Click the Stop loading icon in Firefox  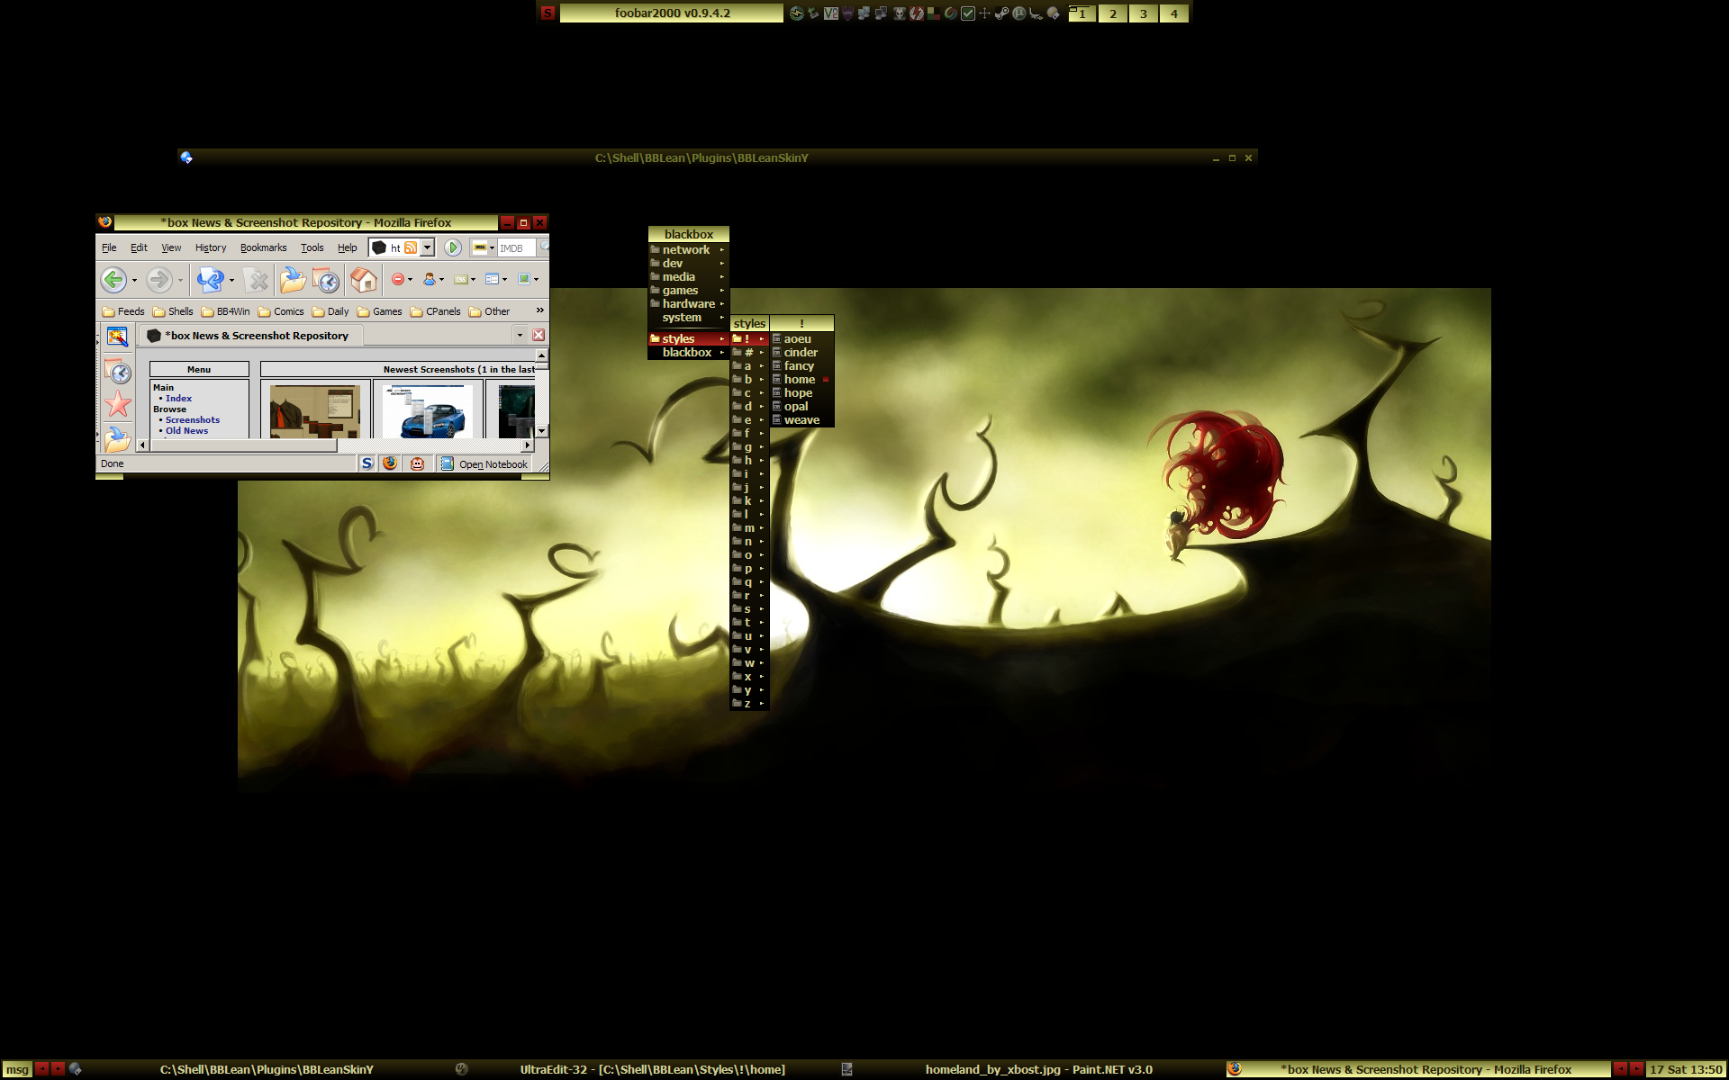point(258,281)
